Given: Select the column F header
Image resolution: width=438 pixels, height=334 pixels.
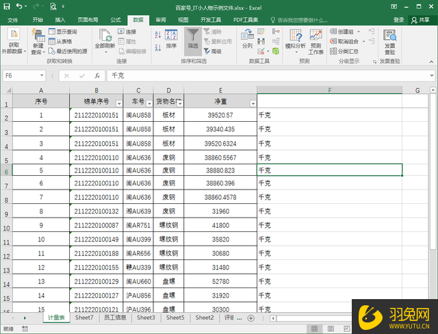Looking at the screenshot, I should pyautogui.click(x=330, y=90).
